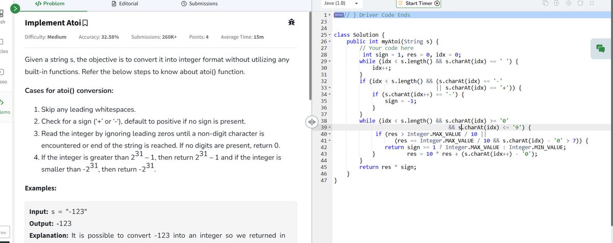Open the Submissions tab

(199, 4)
